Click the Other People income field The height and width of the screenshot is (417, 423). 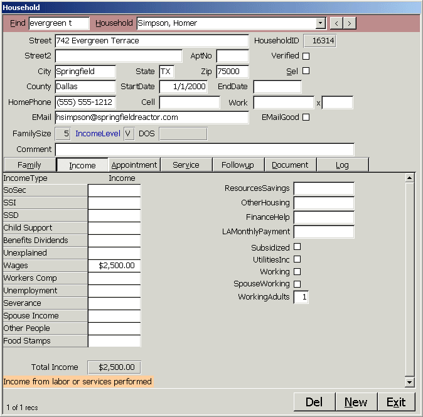pos(114,328)
